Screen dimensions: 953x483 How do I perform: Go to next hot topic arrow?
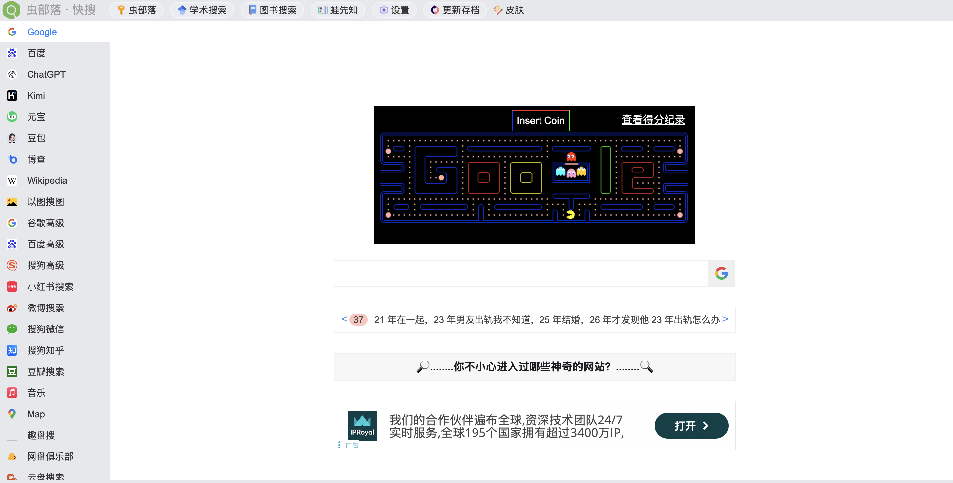click(x=725, y=319)
